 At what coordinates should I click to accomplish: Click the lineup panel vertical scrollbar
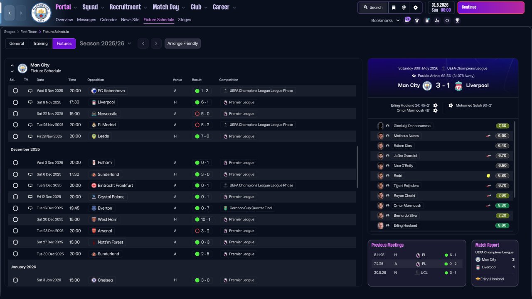coord(515,159)
